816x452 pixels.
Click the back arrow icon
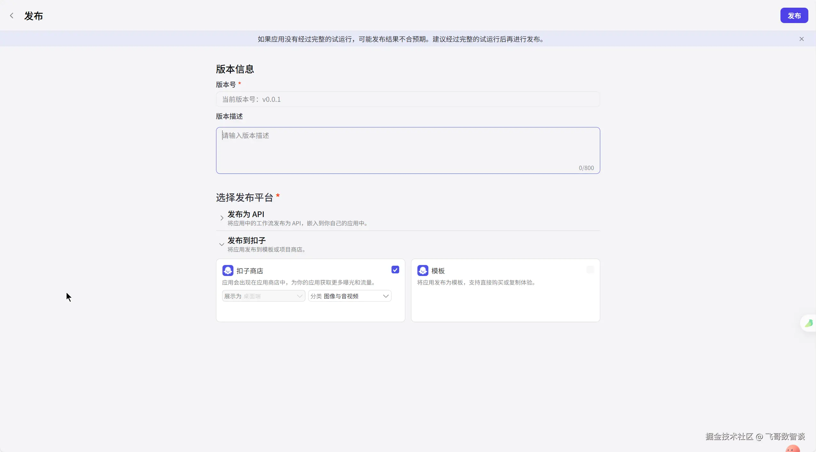pyautogui.click(x=12, y=16)
